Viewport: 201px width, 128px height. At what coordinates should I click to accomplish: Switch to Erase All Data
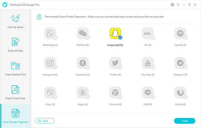click(16, 45)
